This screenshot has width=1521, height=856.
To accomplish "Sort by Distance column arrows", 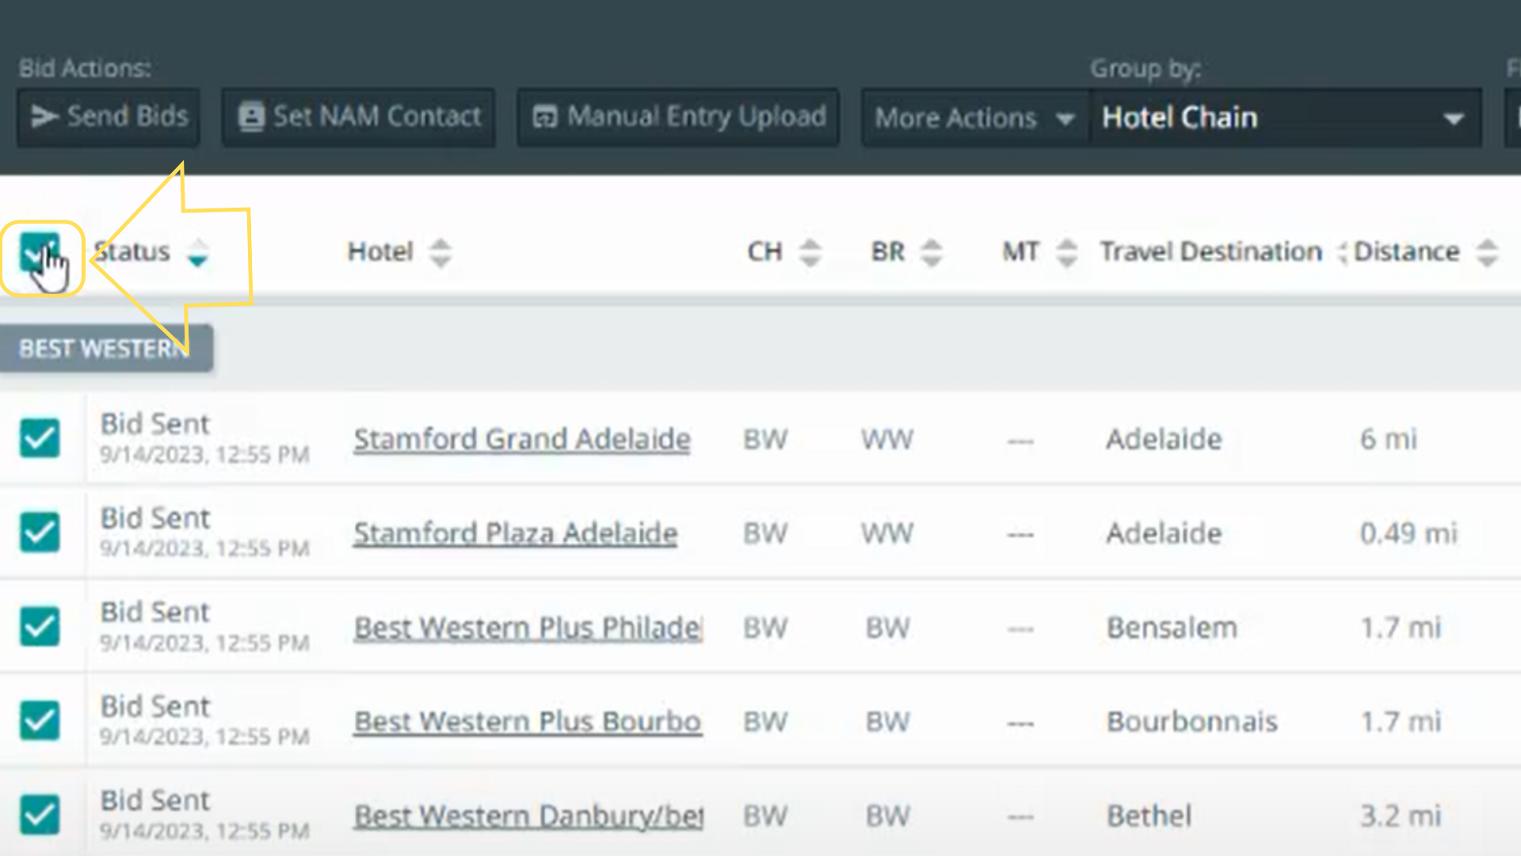I will 1487,253.
